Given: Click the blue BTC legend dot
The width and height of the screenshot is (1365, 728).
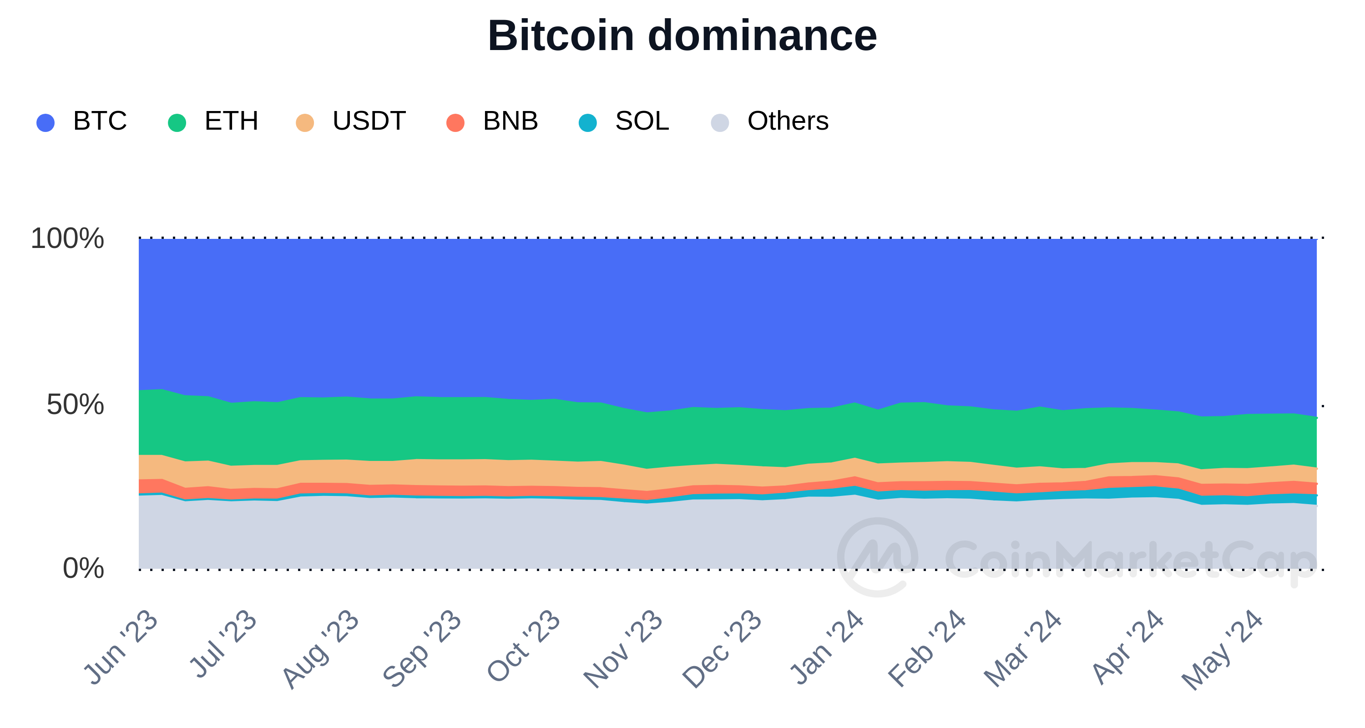Looking at the screenshot, I should (45, 122).
